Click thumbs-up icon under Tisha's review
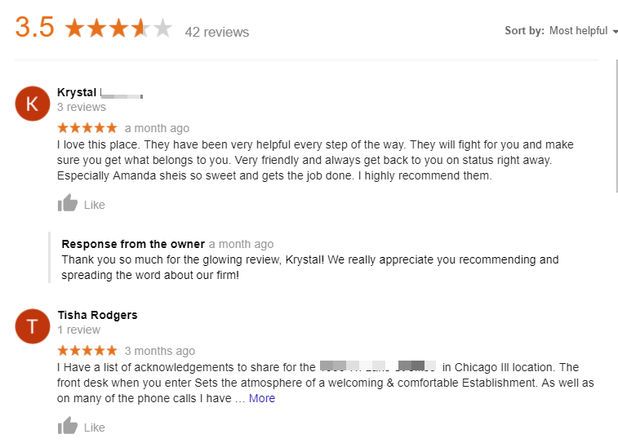Screen dimensions: 618x443 tap(68, 427)
